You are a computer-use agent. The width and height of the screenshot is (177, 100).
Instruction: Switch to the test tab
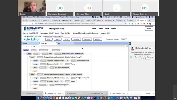(x=66, y=44)
